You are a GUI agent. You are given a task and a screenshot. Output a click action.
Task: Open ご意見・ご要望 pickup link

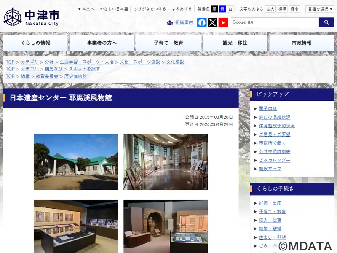point(275,135)
